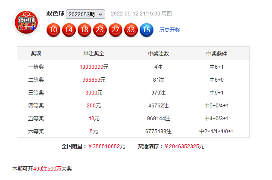This screenshot has width=272, height=180.
Task: Select the 六等奖 row label
Action: (36, 131)
